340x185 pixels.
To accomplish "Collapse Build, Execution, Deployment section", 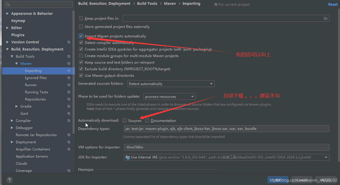I will pyautogui.click(x=7, y=49).
